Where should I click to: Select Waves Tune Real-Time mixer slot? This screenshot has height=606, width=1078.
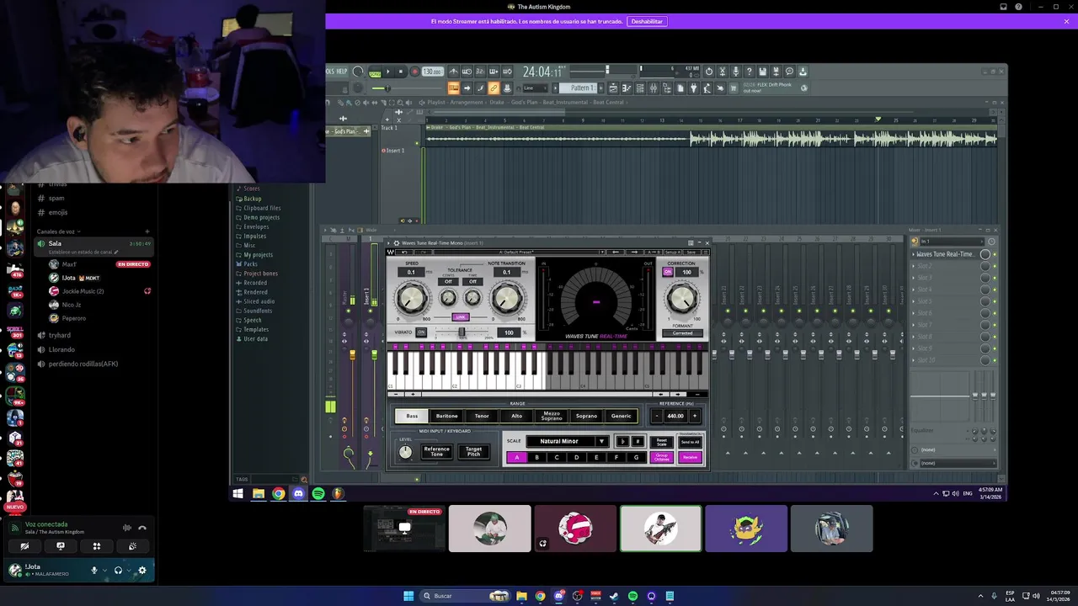(x=945, y=254)
